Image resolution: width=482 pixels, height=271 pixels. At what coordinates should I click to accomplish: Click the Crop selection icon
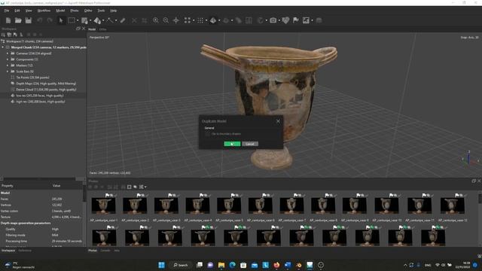coord(144,20)
